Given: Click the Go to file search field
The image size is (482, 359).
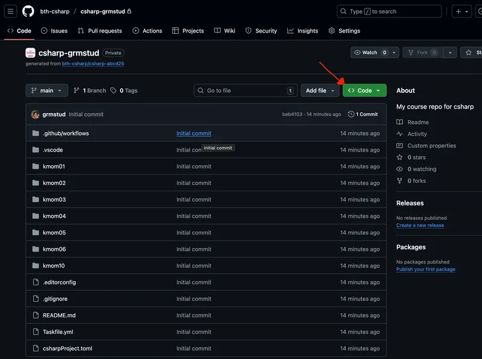Looking at the screenshot, I should tap(244, 91).
